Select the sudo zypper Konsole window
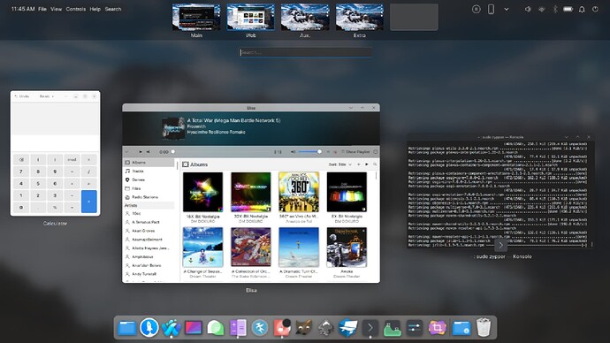The width and height of the screenshot is (610, 343). coord(500,192)
